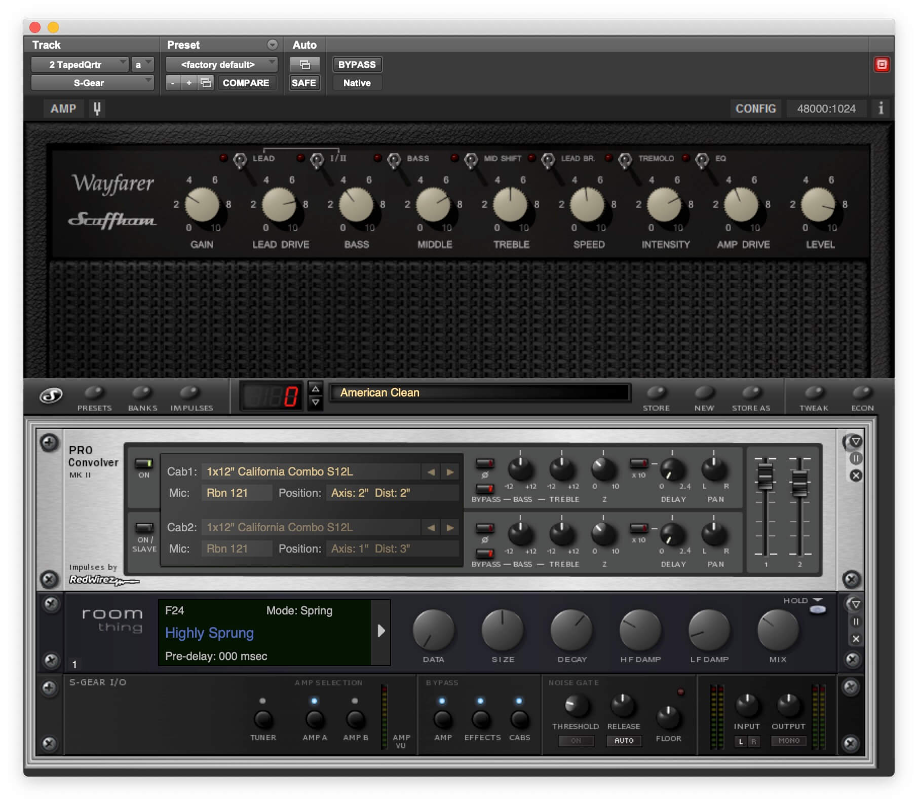The image size is (918, 804).
Task: Open the CONFIG menu
Action: point(755,108)
